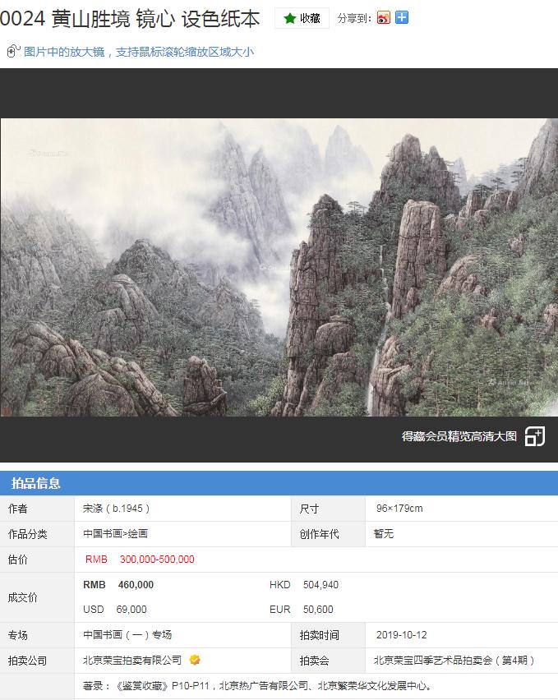The height and width of the screenshot is (700, 558).
Task: Click the HD enlarge image icon
Action: click(x=535, y=436)
